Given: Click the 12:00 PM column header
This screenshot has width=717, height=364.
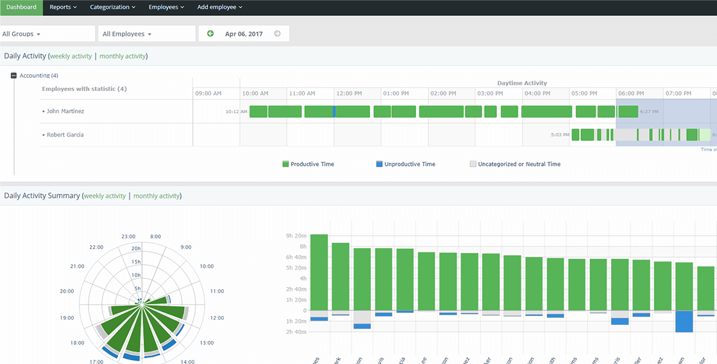Looking at the screenshot, I should pos(349,93).
